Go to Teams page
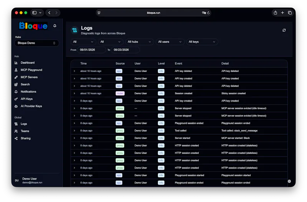This screenshot has height=202, width=307. 25,131
